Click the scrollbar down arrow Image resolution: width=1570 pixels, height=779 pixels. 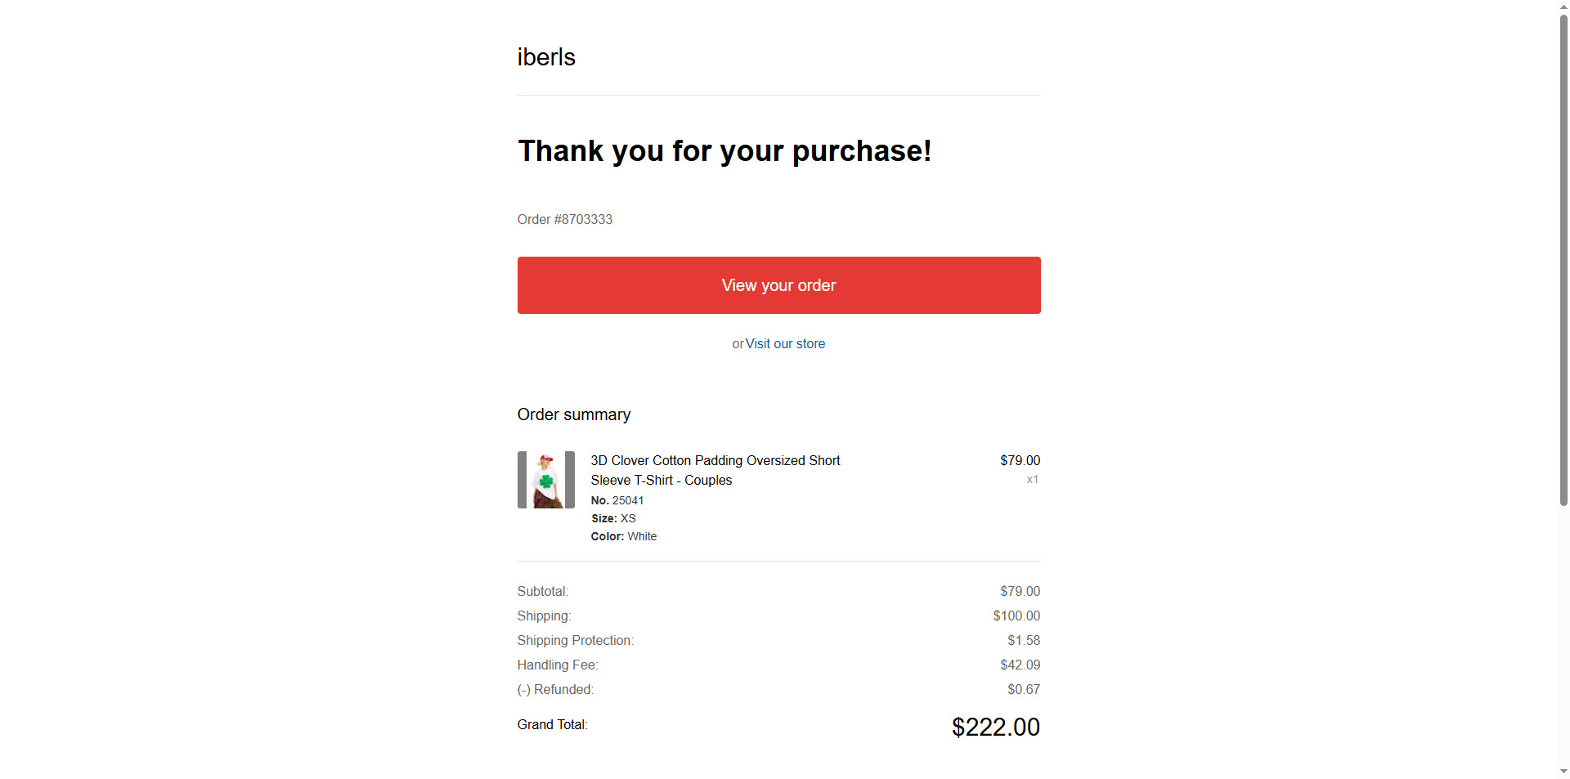click(x=1563, y=771)
